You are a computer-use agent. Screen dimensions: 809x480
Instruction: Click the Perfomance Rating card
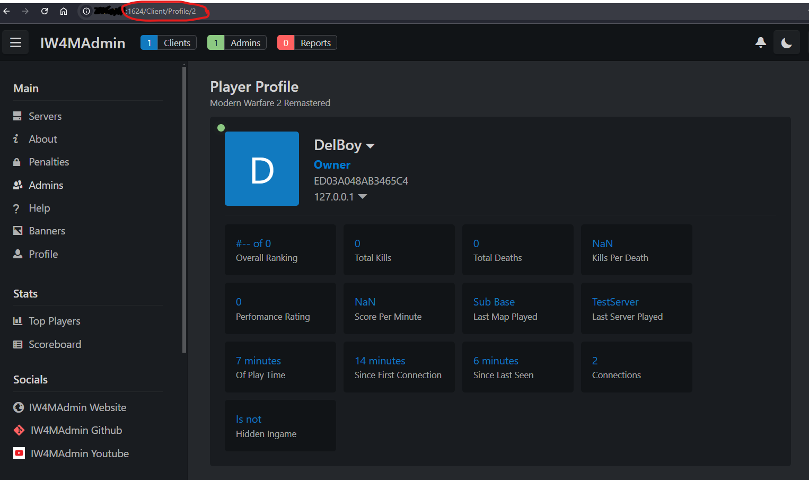[x=280, y=308]
